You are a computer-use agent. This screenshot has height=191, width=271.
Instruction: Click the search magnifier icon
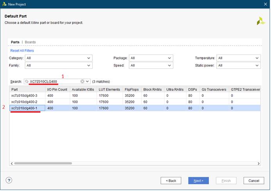pyautogui.click(x=27, y=81)
